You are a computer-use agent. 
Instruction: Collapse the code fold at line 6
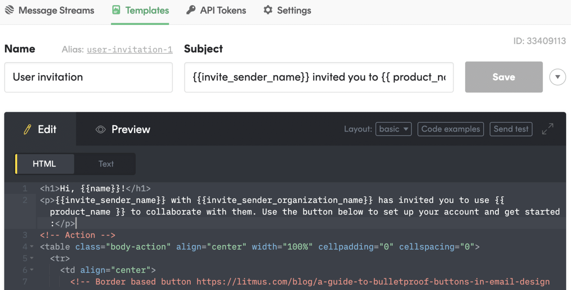[32, 270]
